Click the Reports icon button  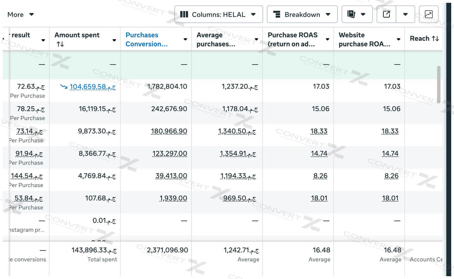(357, 14)
